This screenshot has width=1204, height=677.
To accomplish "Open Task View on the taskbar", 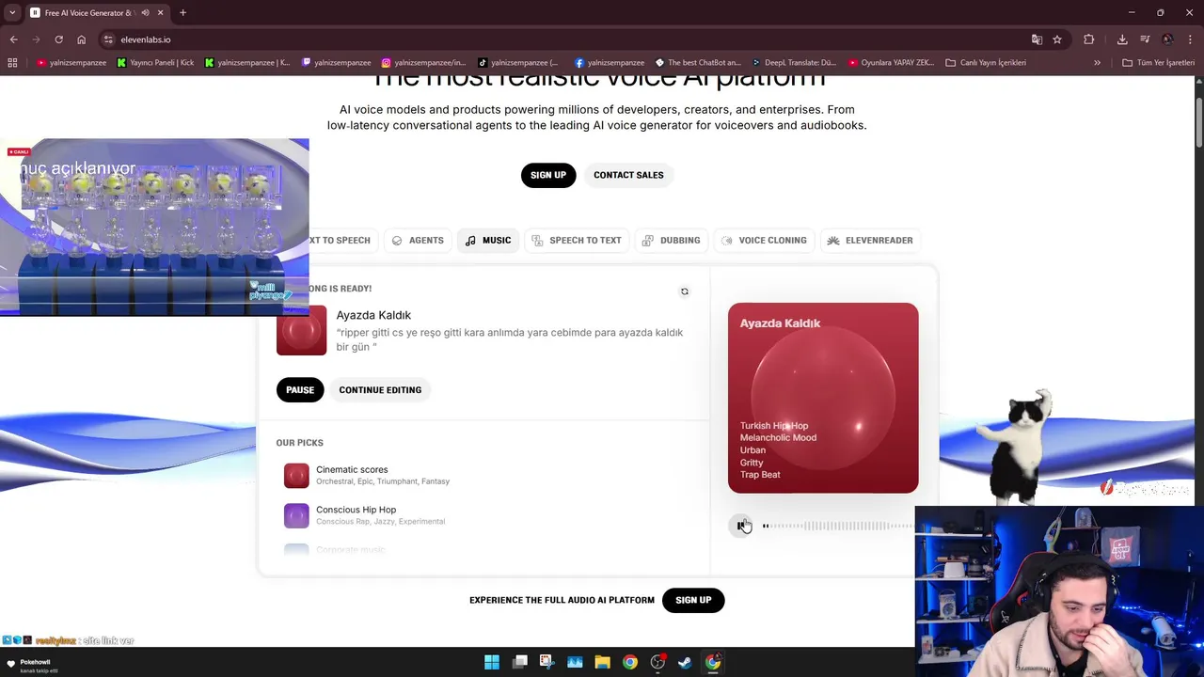I will pyautogui.click(x=519, y=662).
